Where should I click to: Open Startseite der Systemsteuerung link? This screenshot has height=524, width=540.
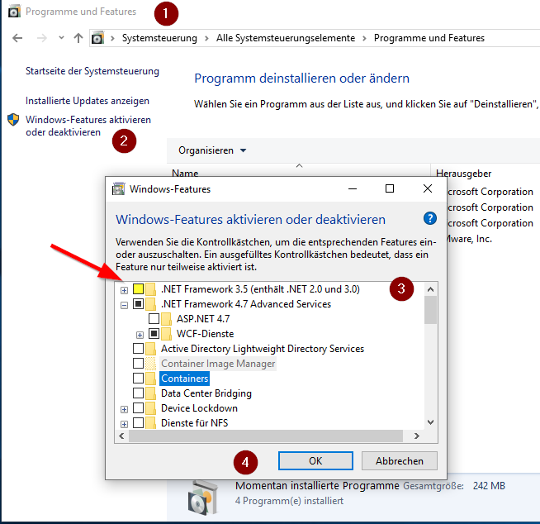92,71
